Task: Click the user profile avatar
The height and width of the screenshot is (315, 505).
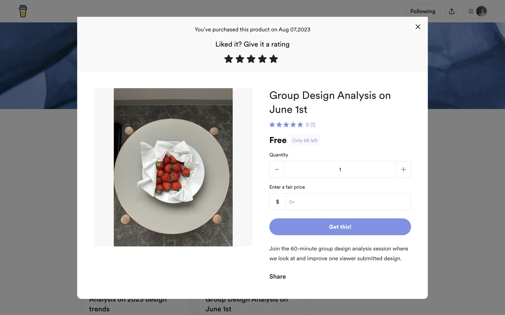Action: pyautogui.click(x=481, y=11)
